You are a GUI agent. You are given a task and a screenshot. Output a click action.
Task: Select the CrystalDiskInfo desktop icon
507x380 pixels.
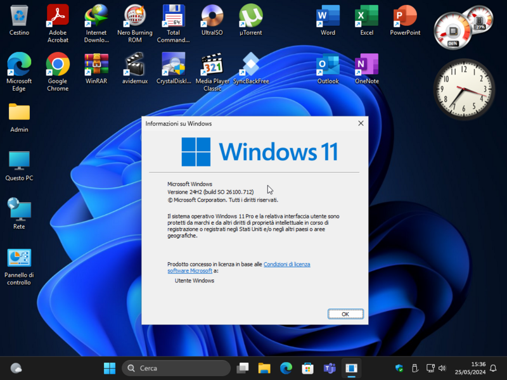pos(173,68)
